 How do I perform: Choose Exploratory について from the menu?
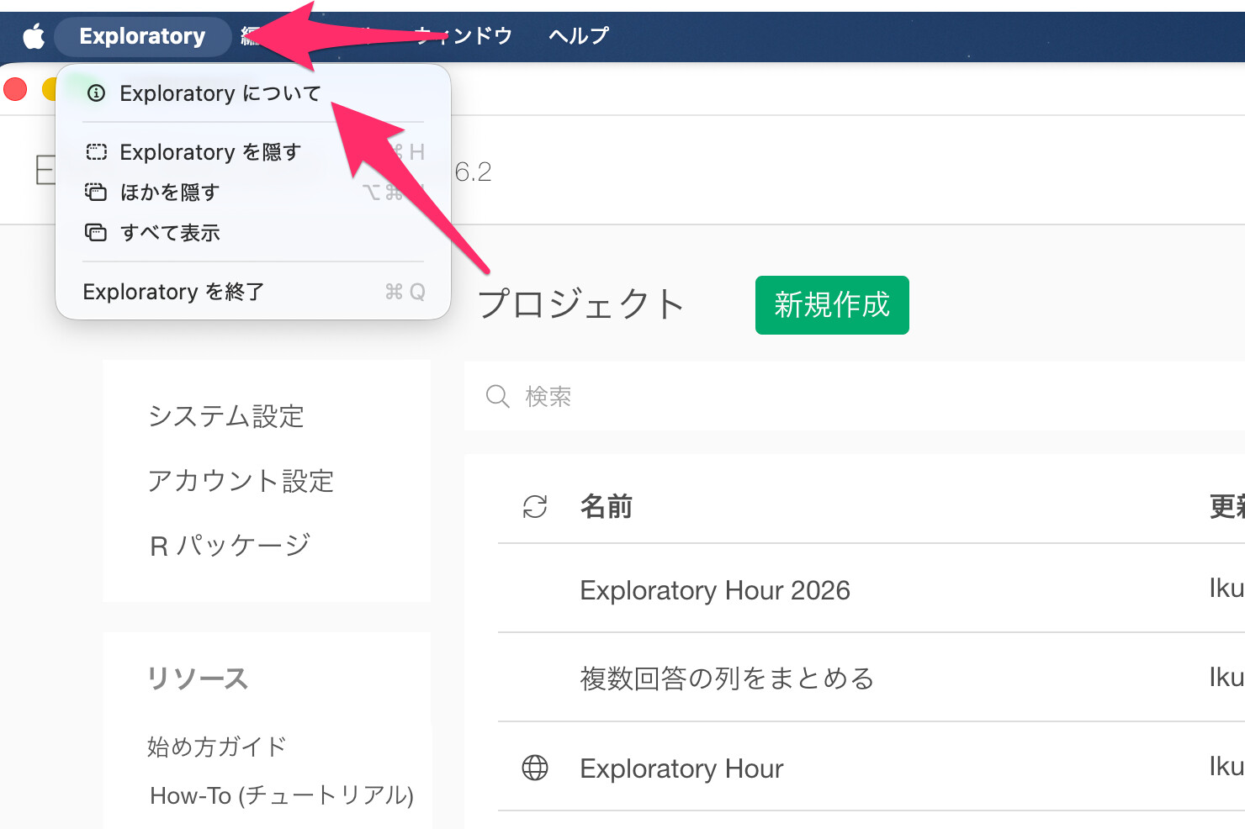253,93
